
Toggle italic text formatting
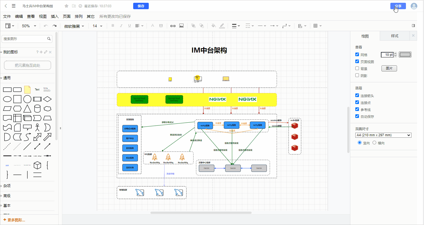121,26
